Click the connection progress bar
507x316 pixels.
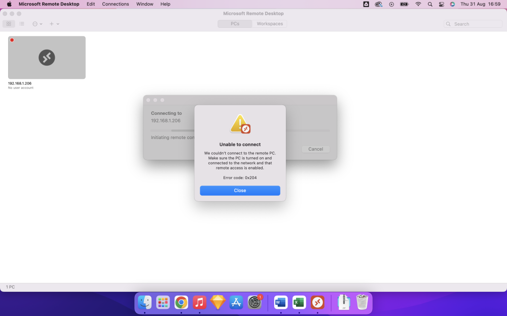pos(240,130)
